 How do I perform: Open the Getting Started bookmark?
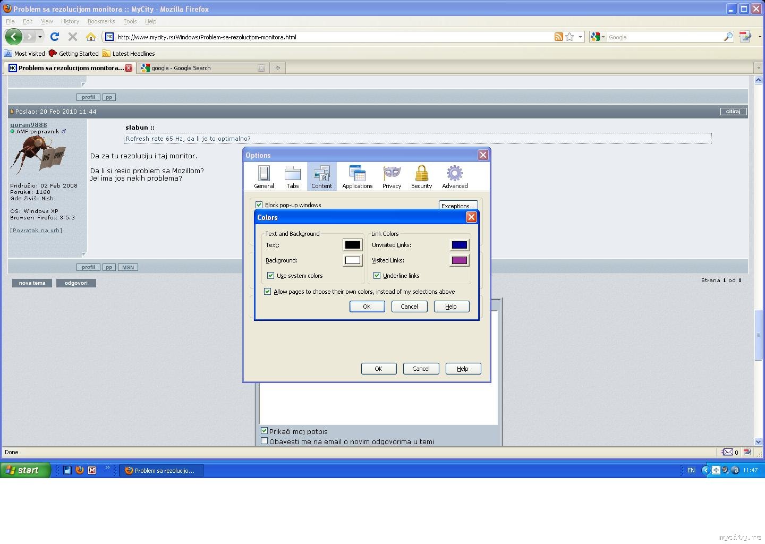pos(73,53)
